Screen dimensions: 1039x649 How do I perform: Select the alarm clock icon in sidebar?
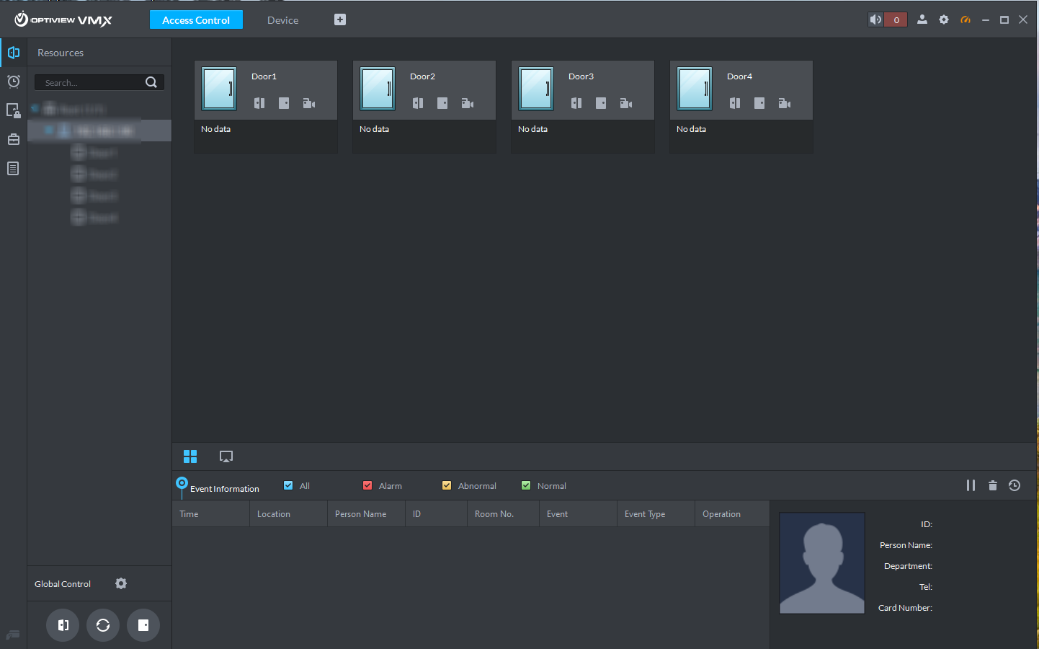pyautogui.click(x=13, y=81)
